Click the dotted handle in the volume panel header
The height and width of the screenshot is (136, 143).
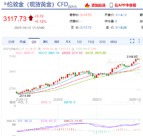(121, 102)
